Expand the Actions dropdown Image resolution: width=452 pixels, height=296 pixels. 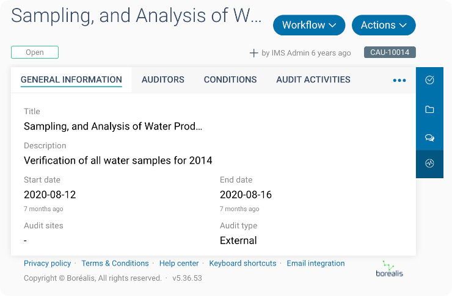tap(384, 25)
